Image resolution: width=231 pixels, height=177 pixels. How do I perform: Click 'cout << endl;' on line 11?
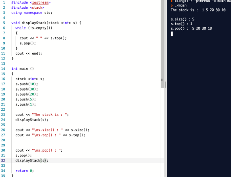29,54
